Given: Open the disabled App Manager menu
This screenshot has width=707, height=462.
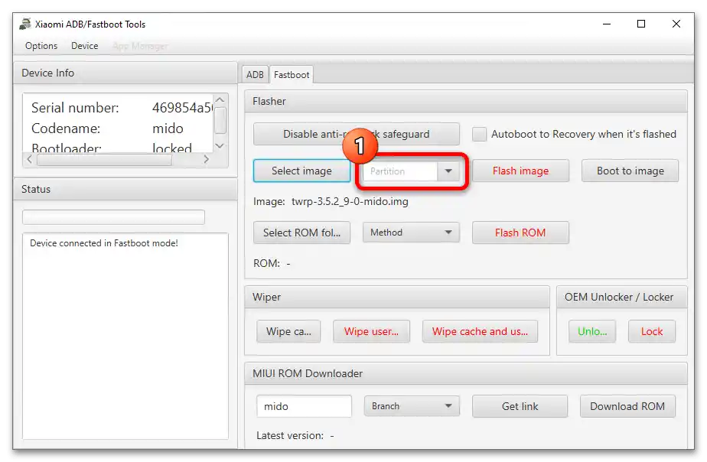Looking at the screenshot, I should pyautogui.click(x=140, y=46).
